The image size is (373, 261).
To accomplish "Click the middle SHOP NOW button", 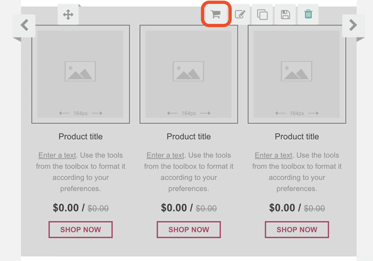I will point(189,230).
